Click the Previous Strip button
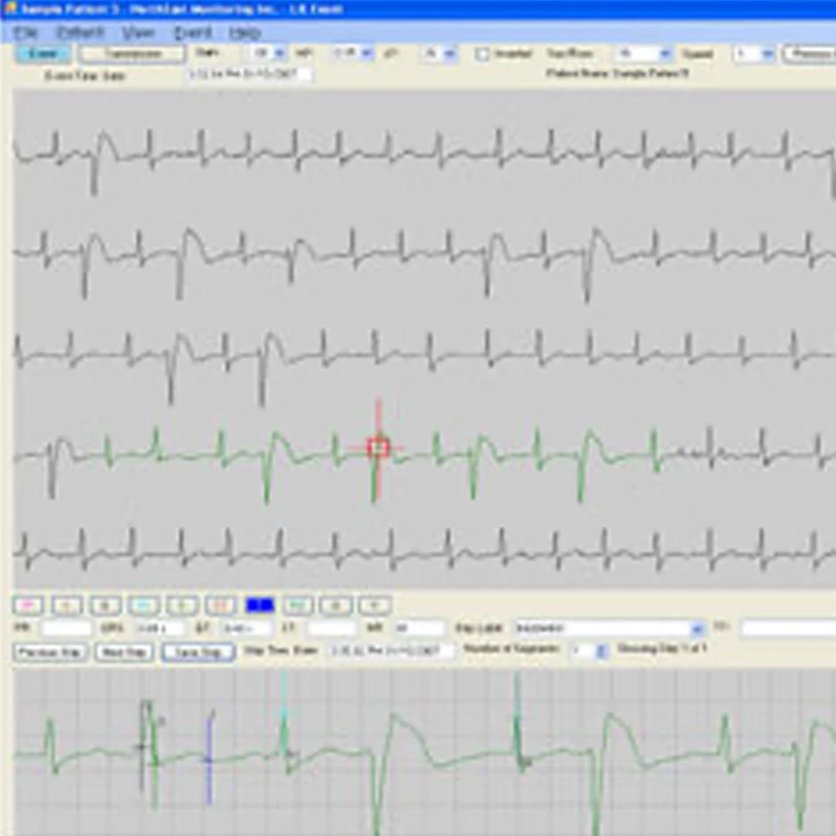The height and width of the screenshot is (836, 836). click(x=51, y=652)
